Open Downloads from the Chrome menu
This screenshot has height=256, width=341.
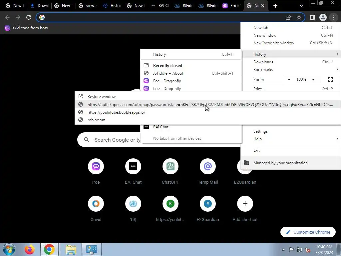click(291, 62)
